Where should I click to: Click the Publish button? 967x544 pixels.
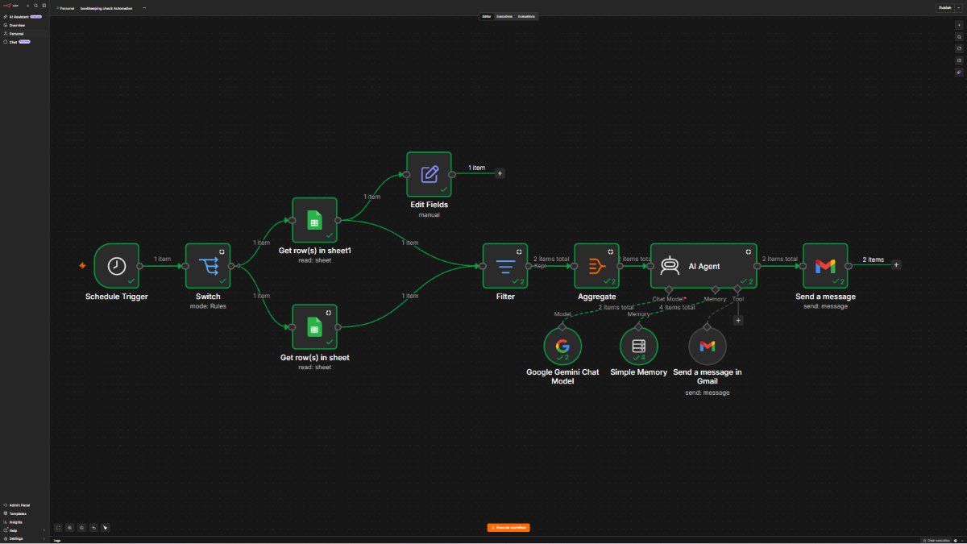[x=944, y=7]
